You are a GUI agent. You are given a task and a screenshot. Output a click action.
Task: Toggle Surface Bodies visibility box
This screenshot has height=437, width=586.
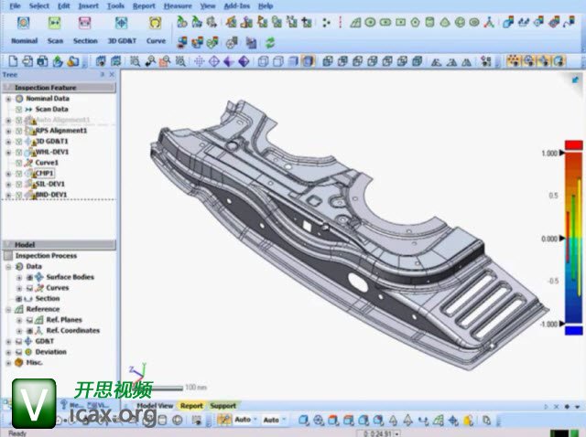pyautogui.click(x=30, y=277)
